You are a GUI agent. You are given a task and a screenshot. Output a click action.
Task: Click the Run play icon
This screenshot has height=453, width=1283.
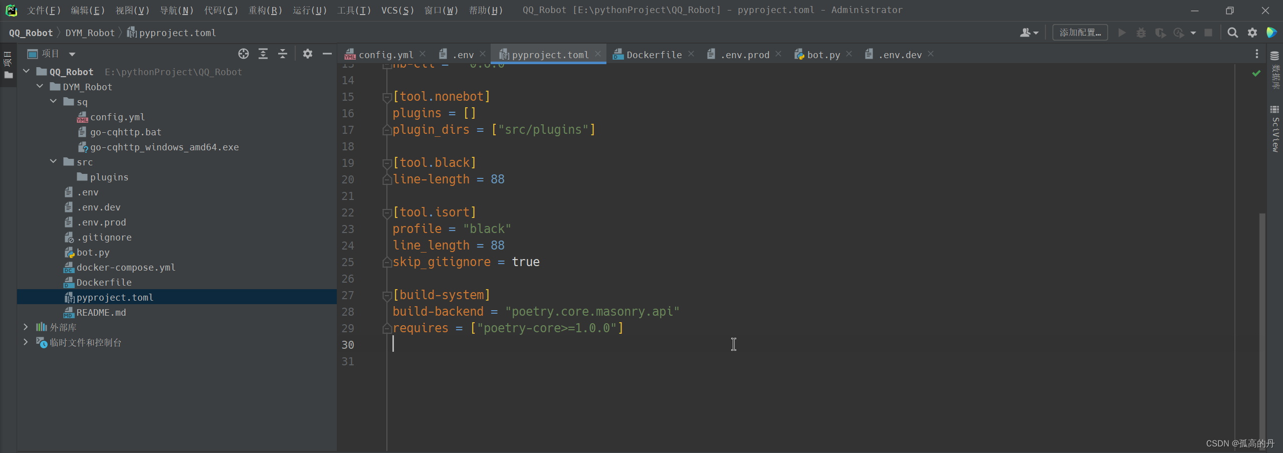1122,33
